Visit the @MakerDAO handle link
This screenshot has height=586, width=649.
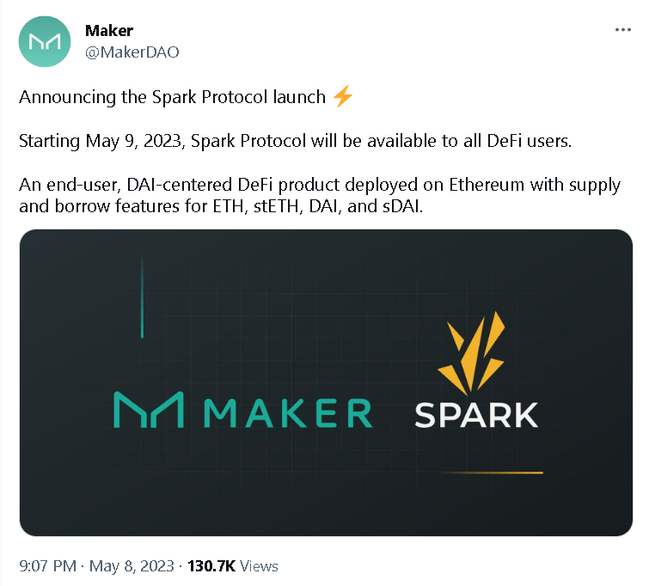pyautogui.click(x=132, y=52)
